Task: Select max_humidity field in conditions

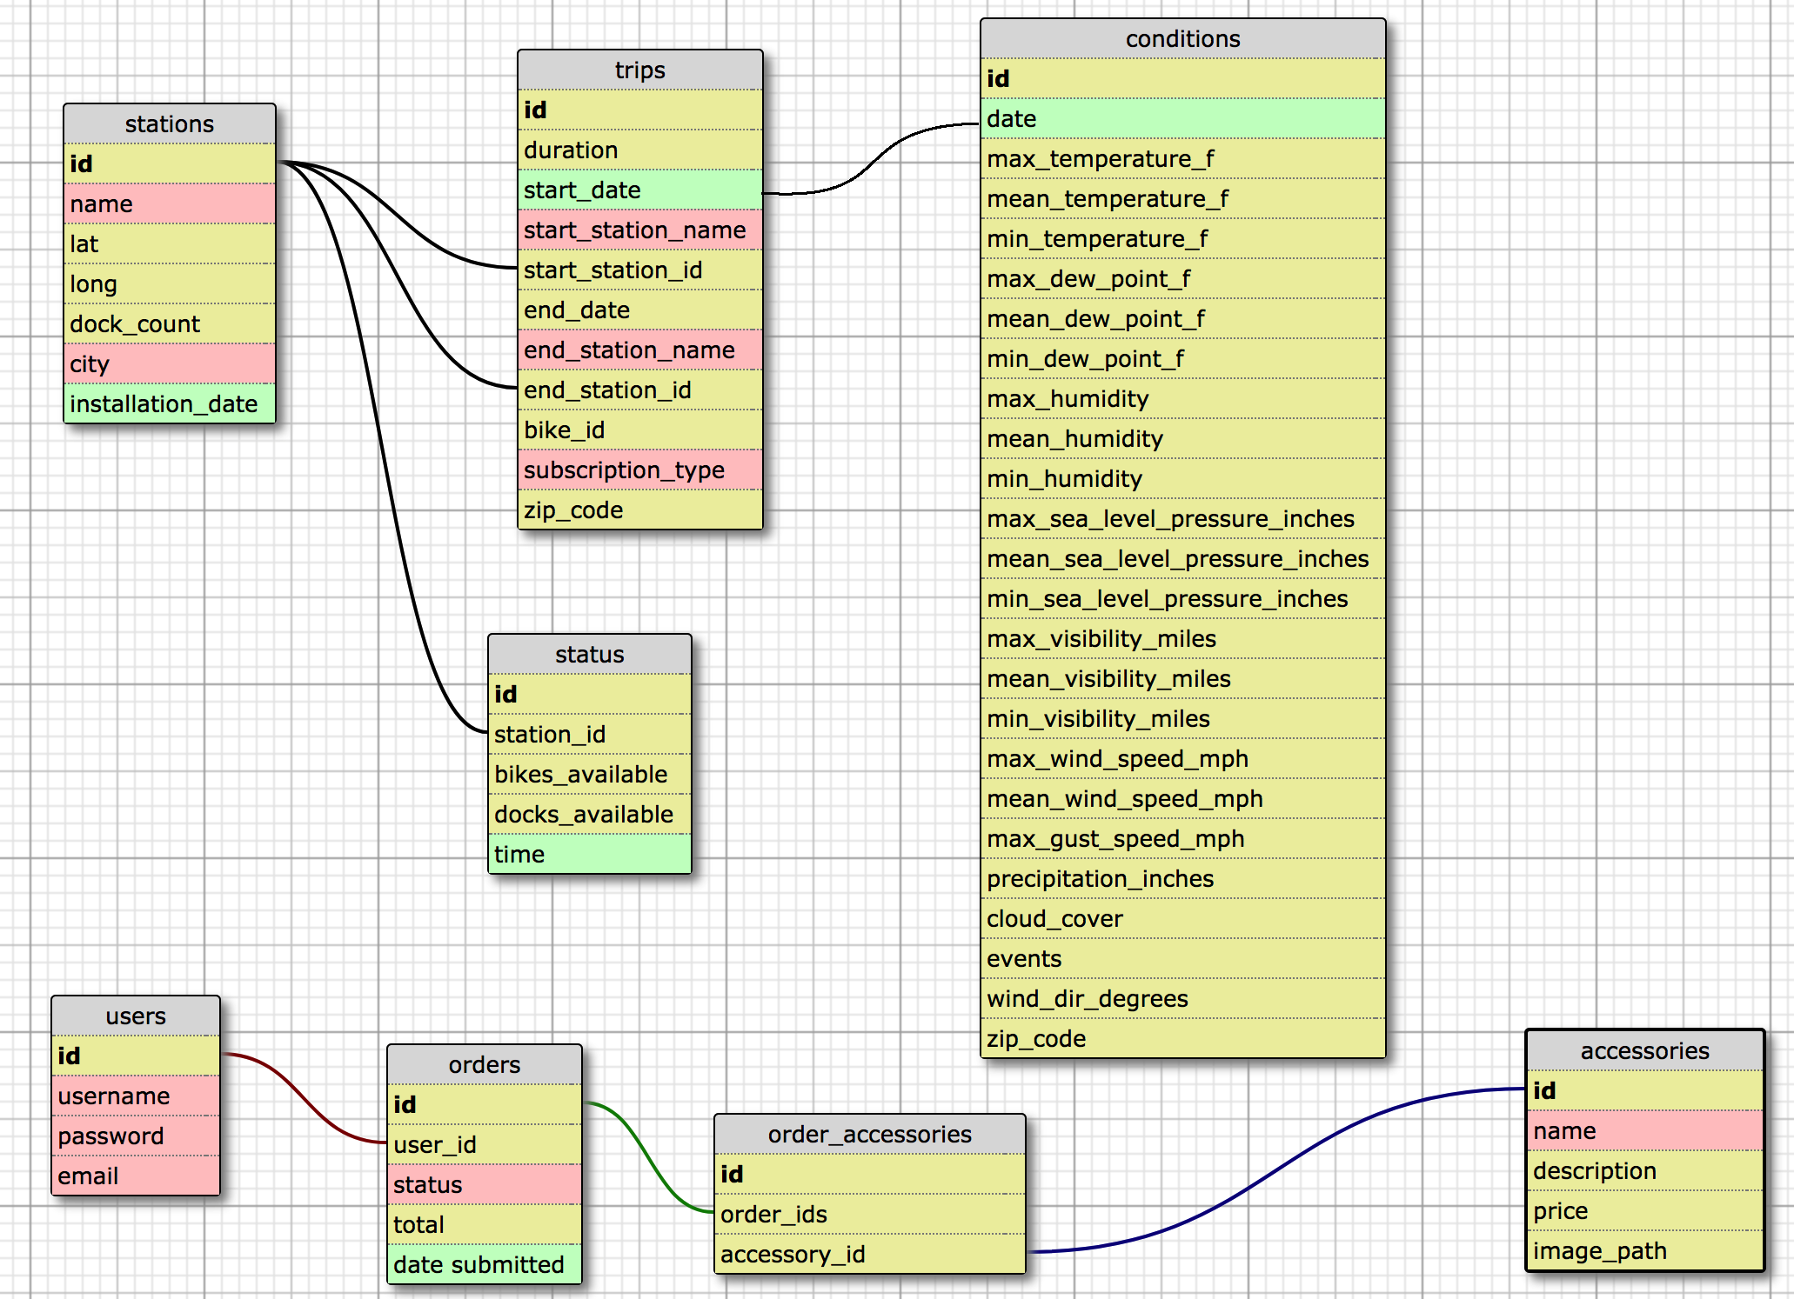Action: pos(1183,398)
